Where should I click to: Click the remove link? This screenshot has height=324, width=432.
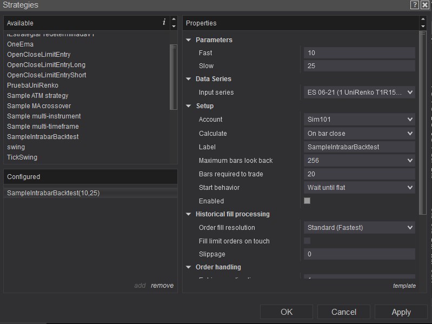pos(162,286)
